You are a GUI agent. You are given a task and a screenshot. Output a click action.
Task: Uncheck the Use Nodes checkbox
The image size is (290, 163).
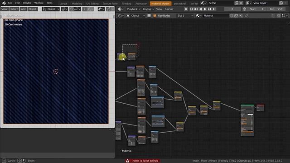click(155, 16)
